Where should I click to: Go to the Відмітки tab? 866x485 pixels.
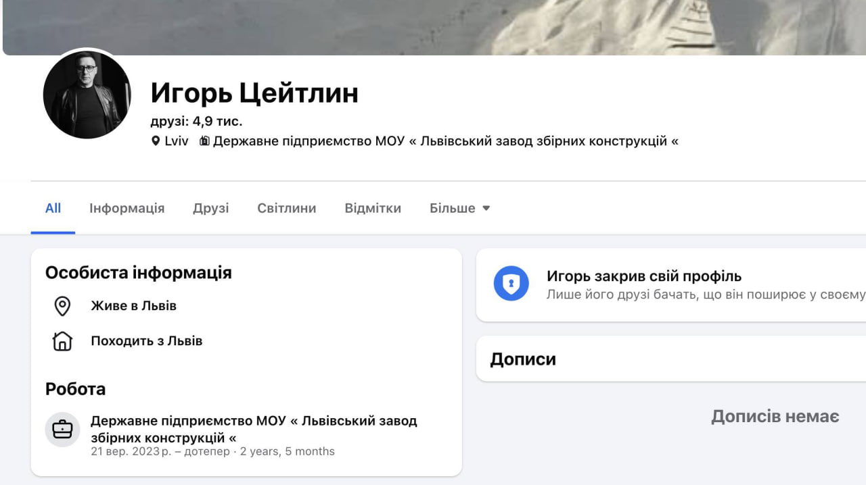pos(373,208)
